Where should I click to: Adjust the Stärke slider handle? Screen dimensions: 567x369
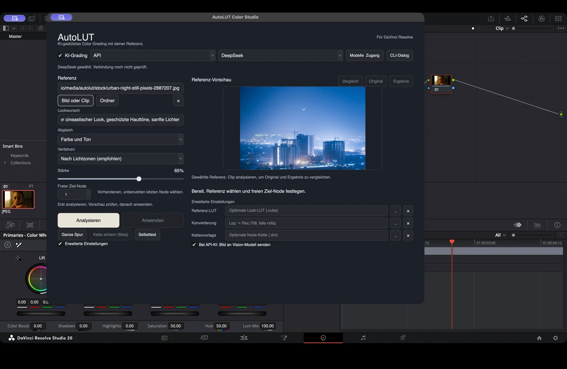click(x=139, y=179)
